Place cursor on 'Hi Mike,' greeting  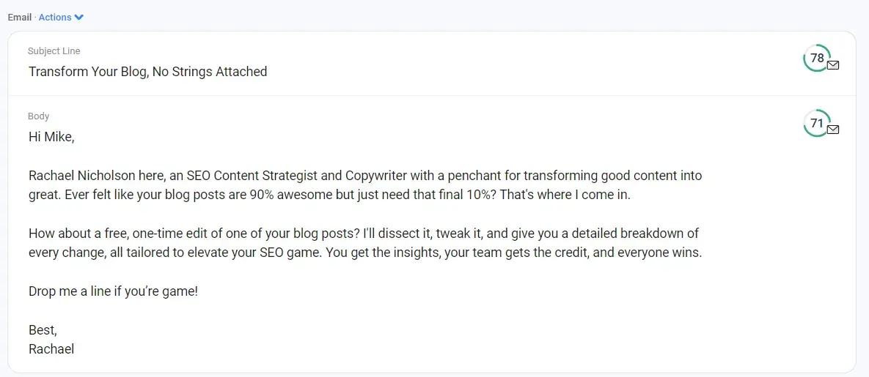point(51,137)
